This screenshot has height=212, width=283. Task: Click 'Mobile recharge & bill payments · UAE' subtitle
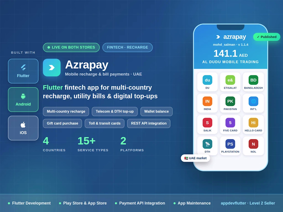[x=103, y=74]
